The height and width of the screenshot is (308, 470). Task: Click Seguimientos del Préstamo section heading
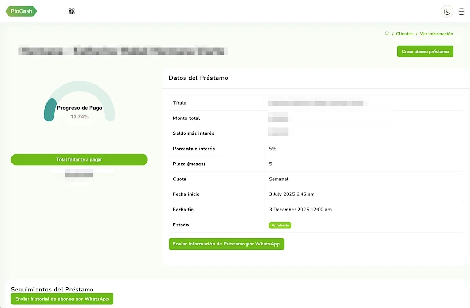coord(52,289)
